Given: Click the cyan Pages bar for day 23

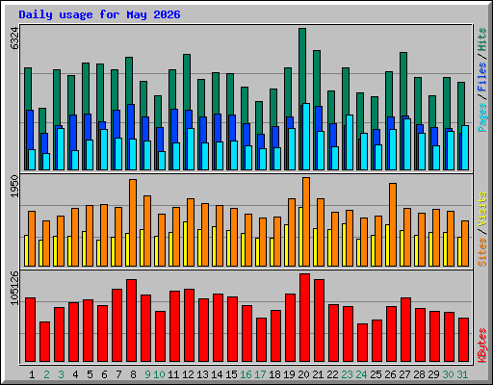Looking at the screenshot, I should click(350, 142).
